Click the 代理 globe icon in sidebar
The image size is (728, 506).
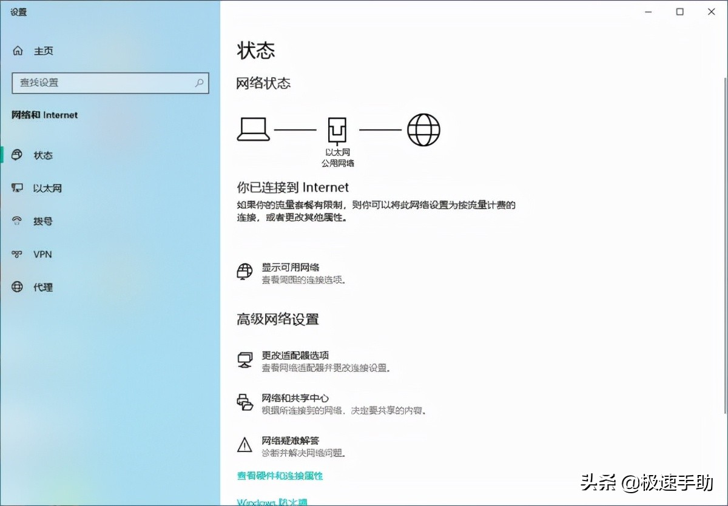18,287
